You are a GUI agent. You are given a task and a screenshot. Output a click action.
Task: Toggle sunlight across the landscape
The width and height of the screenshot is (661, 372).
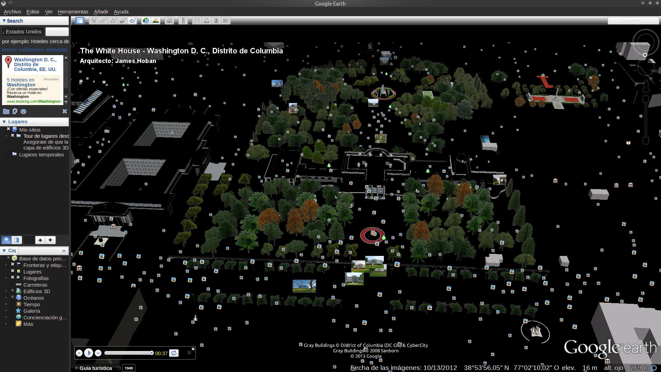156,21
